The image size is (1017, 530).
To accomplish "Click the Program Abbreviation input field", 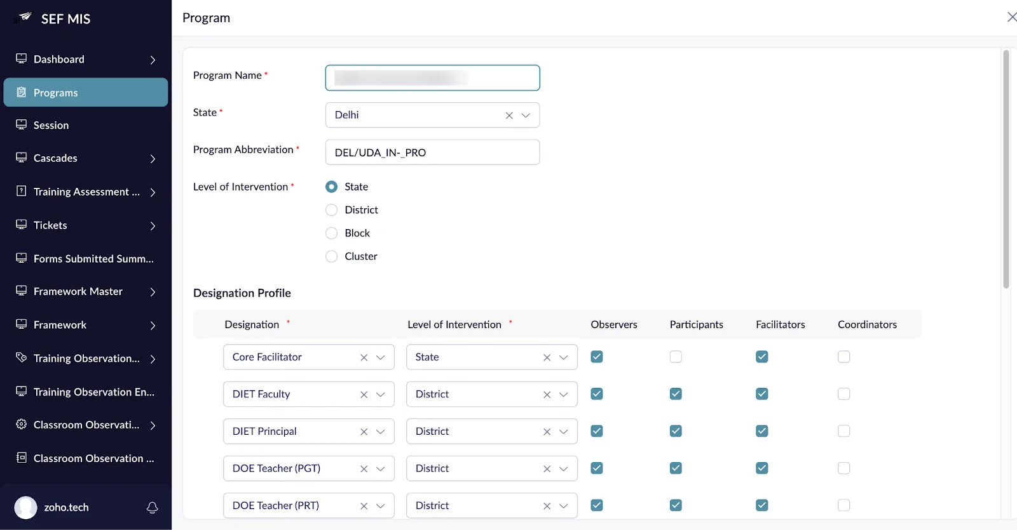I will click(x=432, y=152).
